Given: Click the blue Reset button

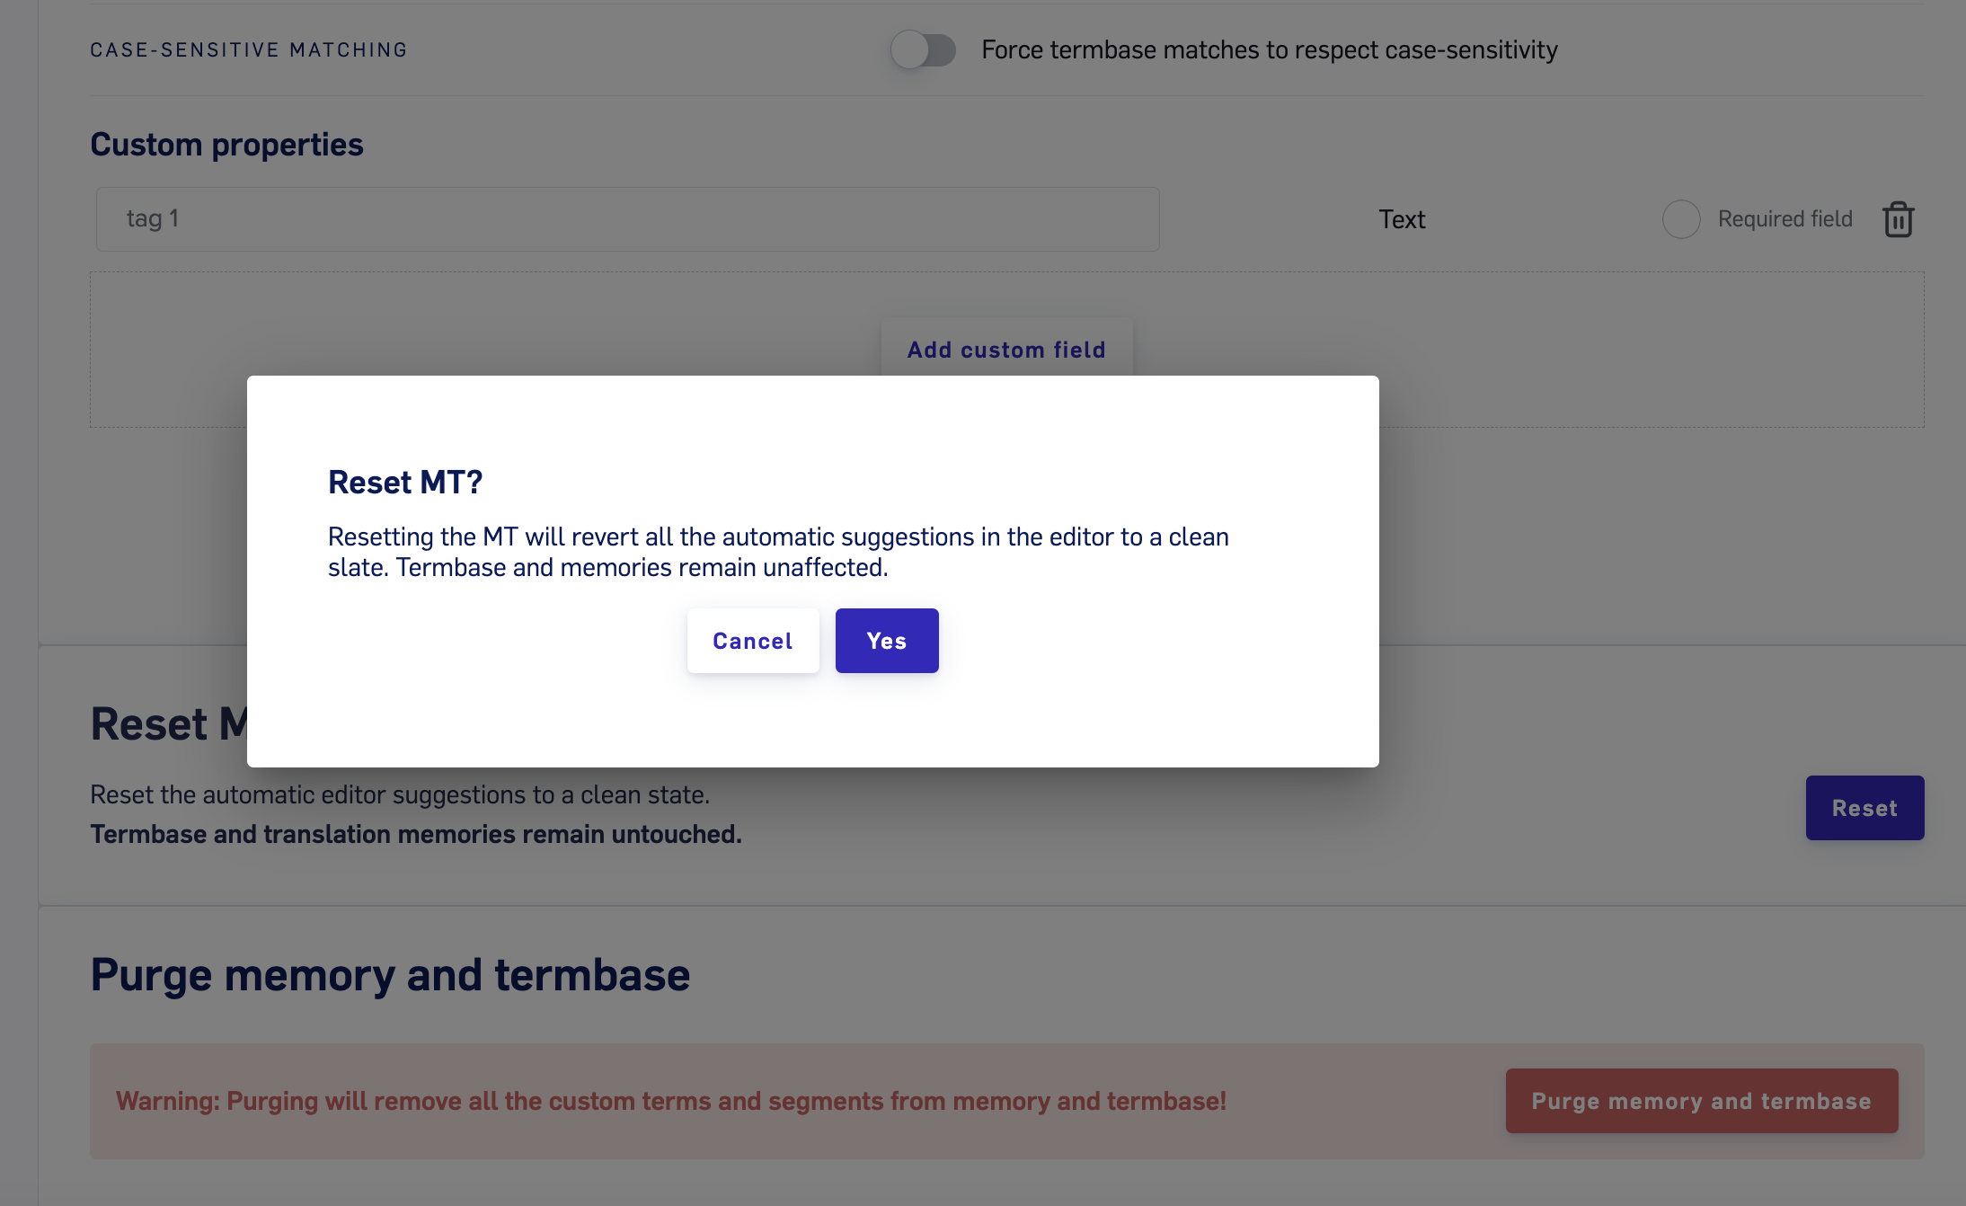Looking at the screenshot, I should point(1864,808).
